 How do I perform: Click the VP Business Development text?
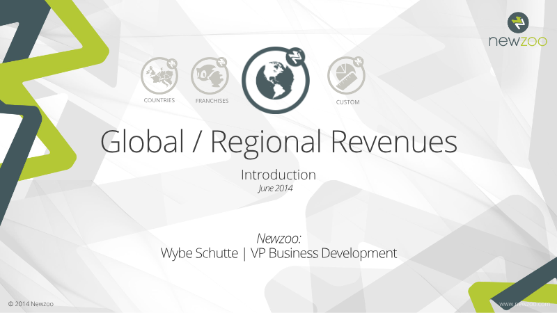[324, 253]
